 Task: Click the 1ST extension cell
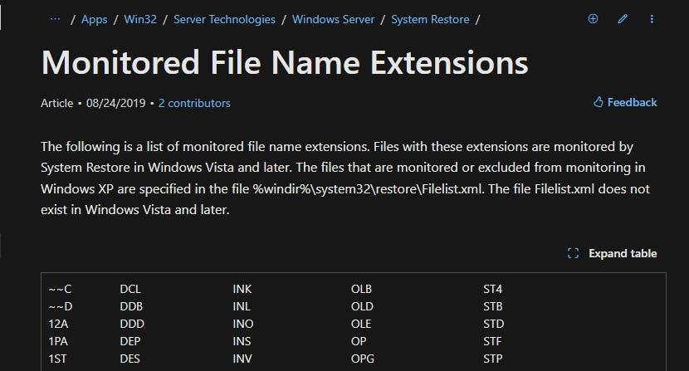click(57, 359)
